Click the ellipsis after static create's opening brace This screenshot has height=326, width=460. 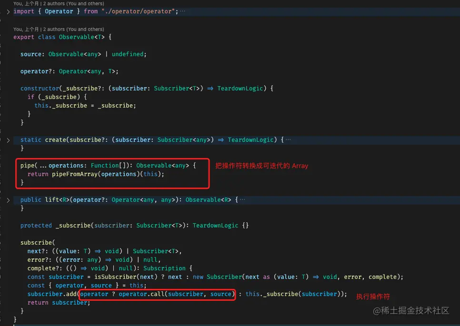[x=288, y=139]
